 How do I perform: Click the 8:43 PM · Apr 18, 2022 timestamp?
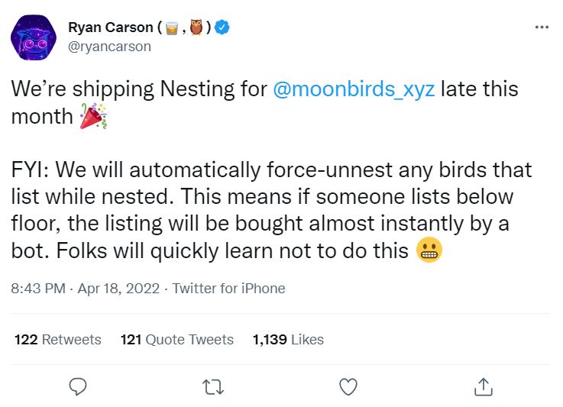pos(86,289)
